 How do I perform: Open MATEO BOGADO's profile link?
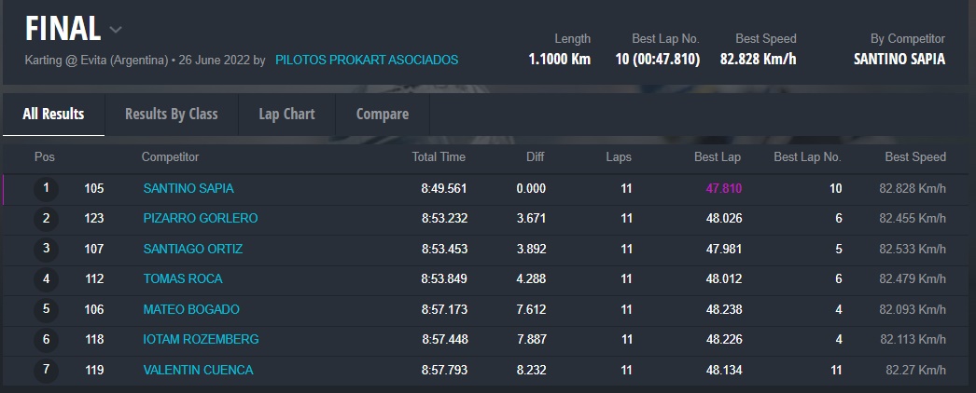191,309
